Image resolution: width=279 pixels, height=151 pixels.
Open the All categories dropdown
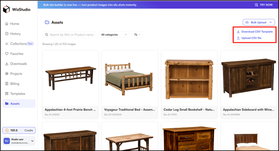pos(114,34)
